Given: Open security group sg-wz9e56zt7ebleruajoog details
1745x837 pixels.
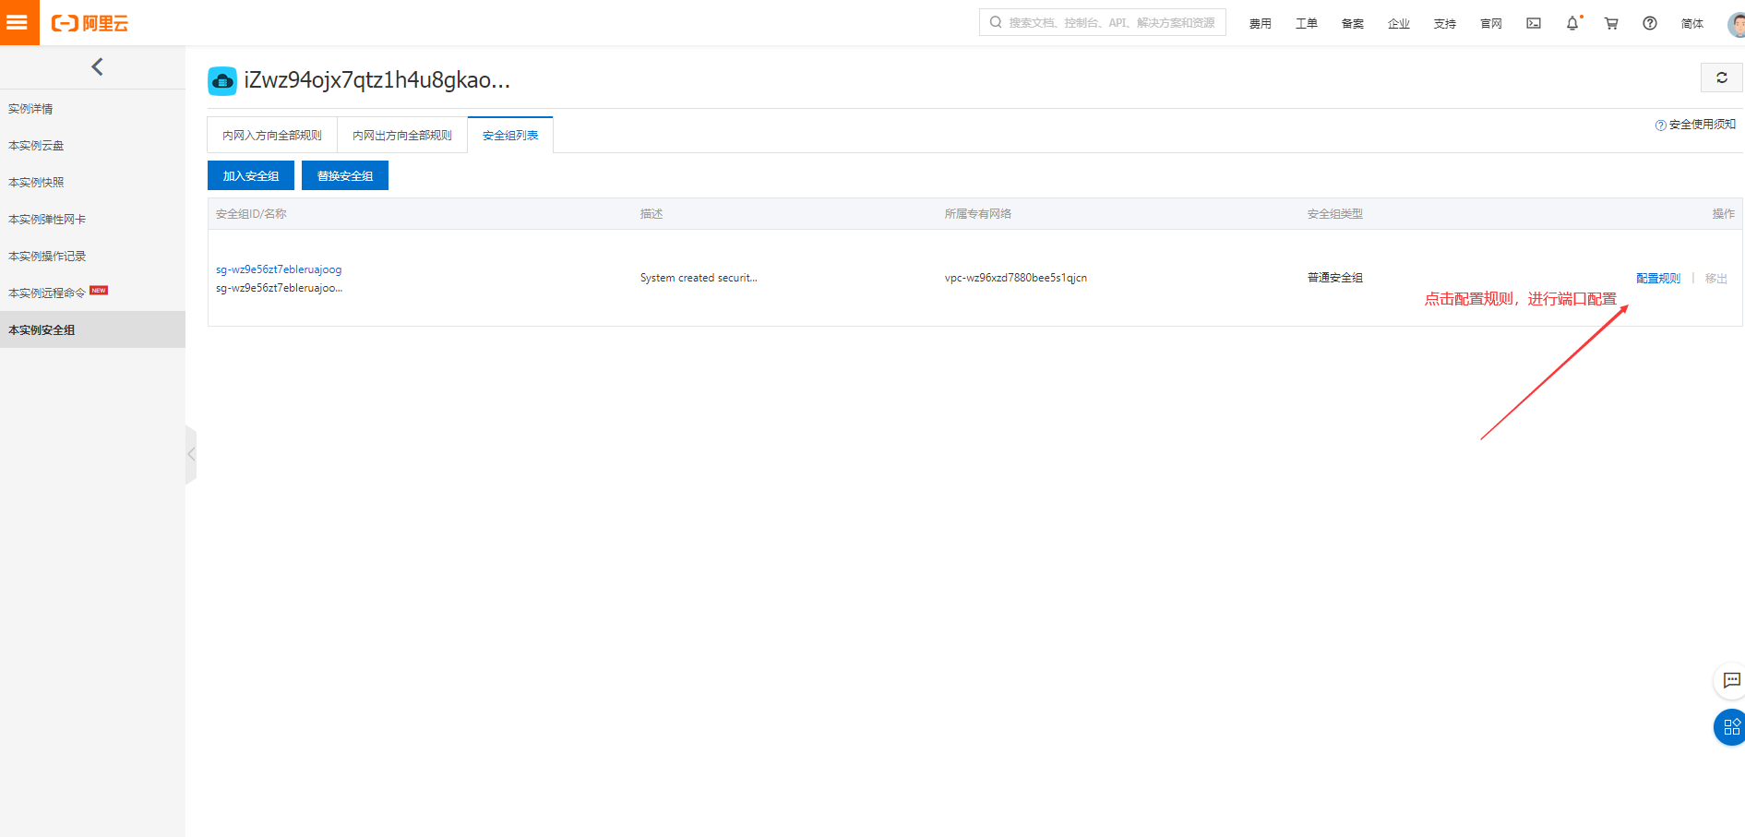Looking at the screenshot, I should pyautogui.click(x=278, y=269).
